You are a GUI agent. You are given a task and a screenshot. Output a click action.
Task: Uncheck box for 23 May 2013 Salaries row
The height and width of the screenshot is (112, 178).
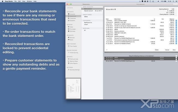point(176,36)
